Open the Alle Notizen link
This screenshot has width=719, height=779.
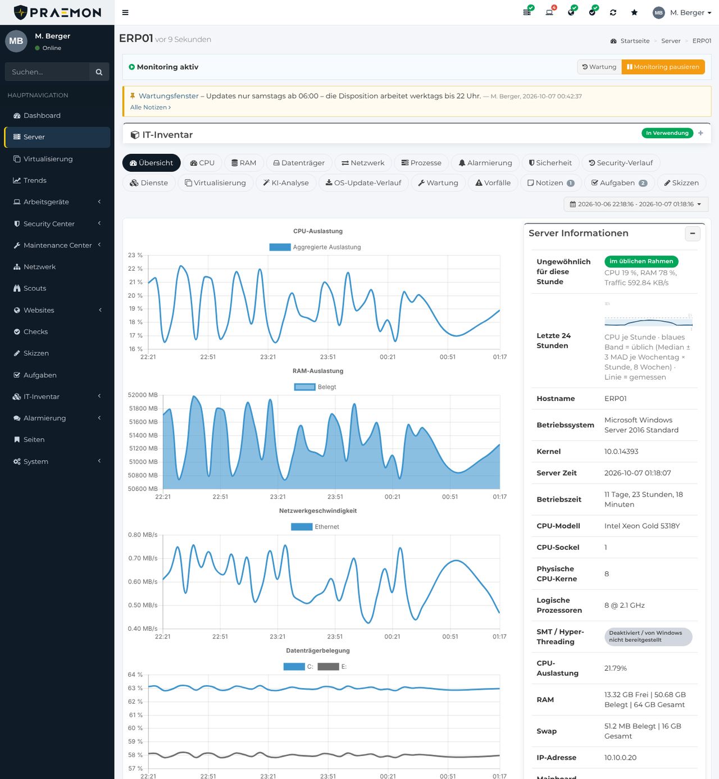[x=151, y=107]
